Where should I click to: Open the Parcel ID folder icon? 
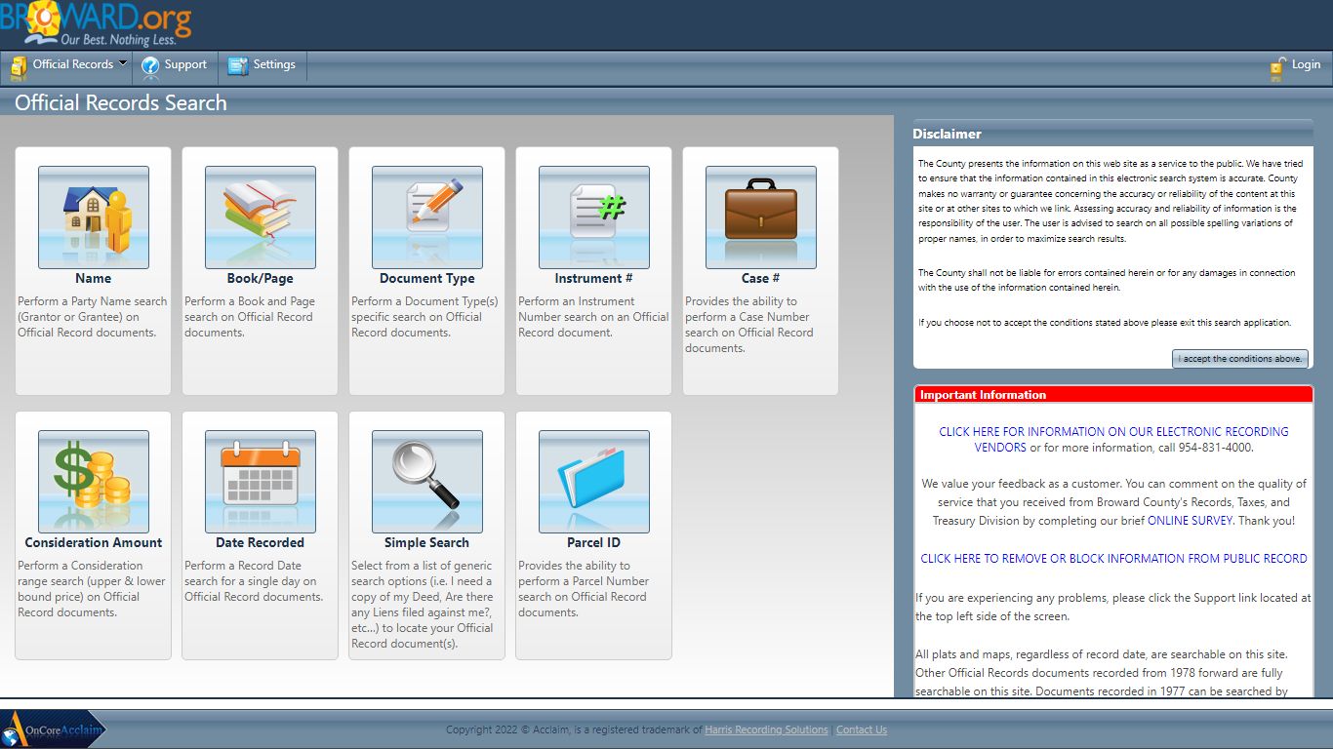click(x=594, y=482)
